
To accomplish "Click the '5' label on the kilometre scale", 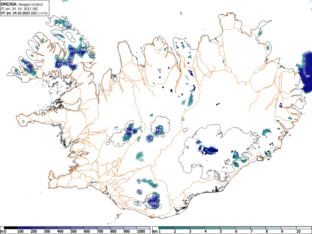I will (221, 232).
